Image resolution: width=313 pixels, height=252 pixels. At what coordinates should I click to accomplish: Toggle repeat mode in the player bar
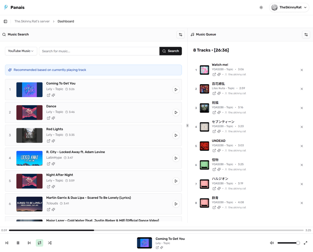(x=39, y=243)
